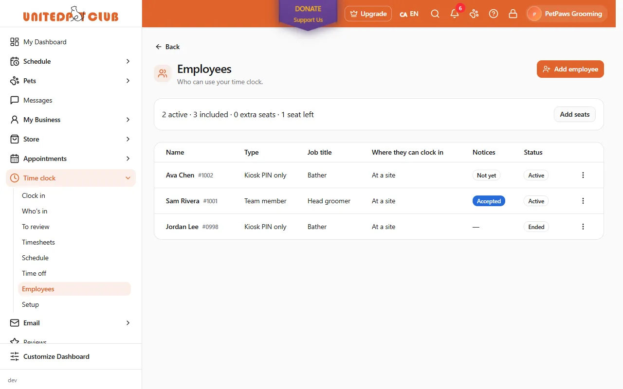This screenshot has height=389, width=623.
Task: Click the padlock icon in header
Action: point(513,14)
